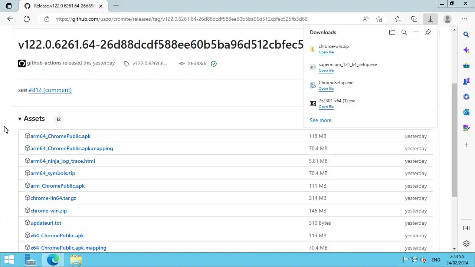Open github-actions author link
Screen dimensions: 475x267
(x=44, y=63)
